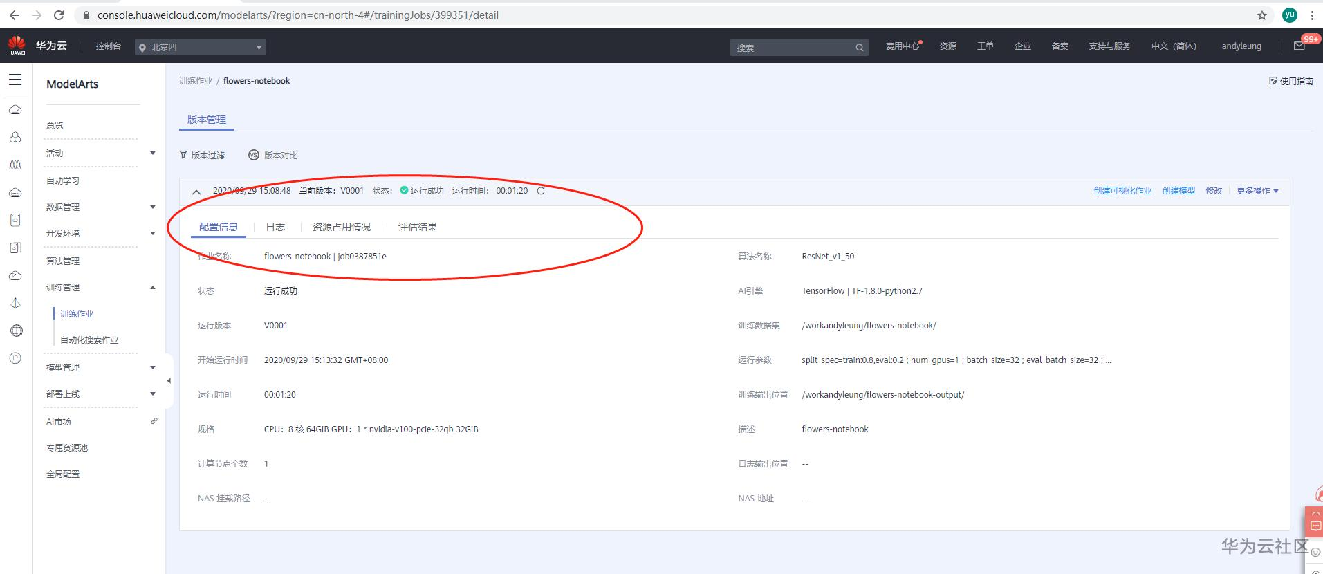Open the andyleung account menu
Image resolution: width=1323 pixels, height=574 pixels.
point(1241,46)
